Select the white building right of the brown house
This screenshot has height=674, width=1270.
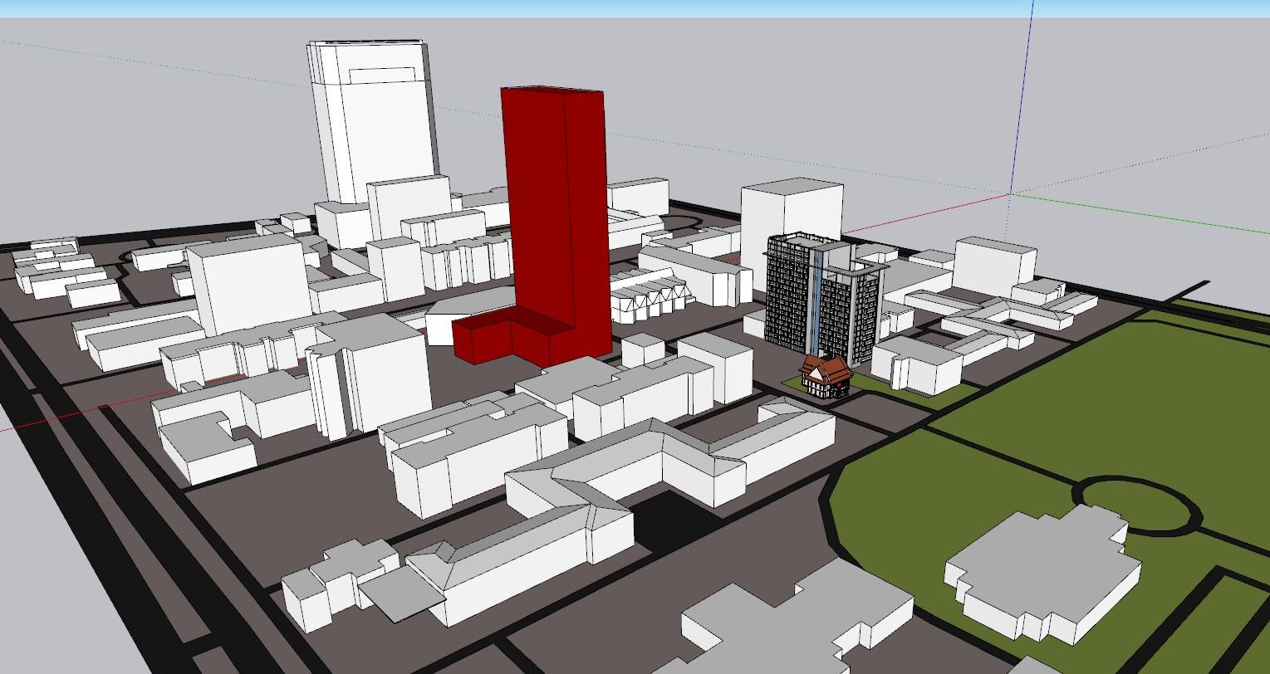point(918,365)
